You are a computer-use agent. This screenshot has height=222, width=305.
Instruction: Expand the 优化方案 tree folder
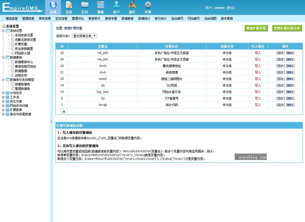3,101
